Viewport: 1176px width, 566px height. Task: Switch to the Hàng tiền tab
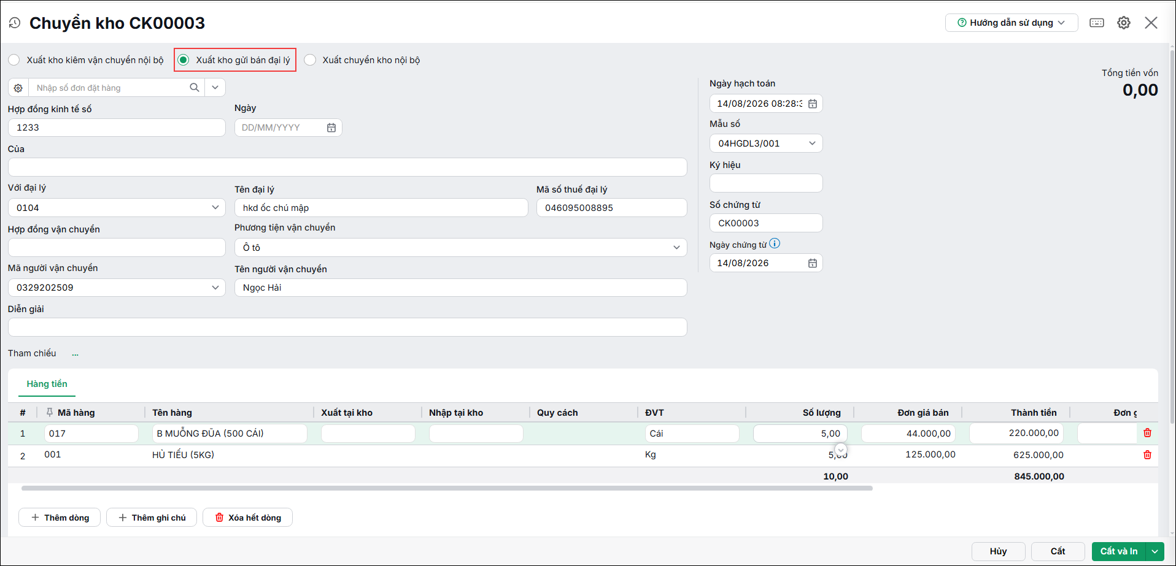pos(47,384)
